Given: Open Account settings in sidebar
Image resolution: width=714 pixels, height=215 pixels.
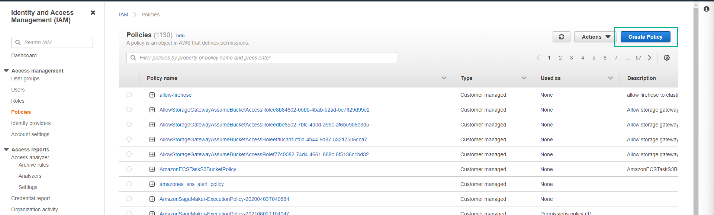Looking at the screenshot, I should click(30, 134).
